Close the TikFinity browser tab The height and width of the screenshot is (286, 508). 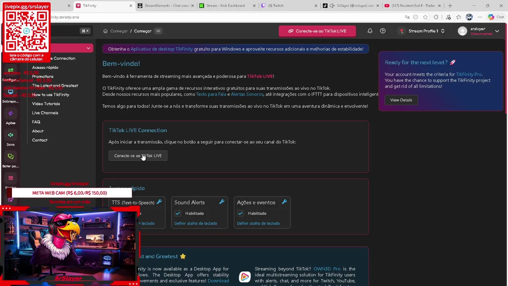(131, 6)
